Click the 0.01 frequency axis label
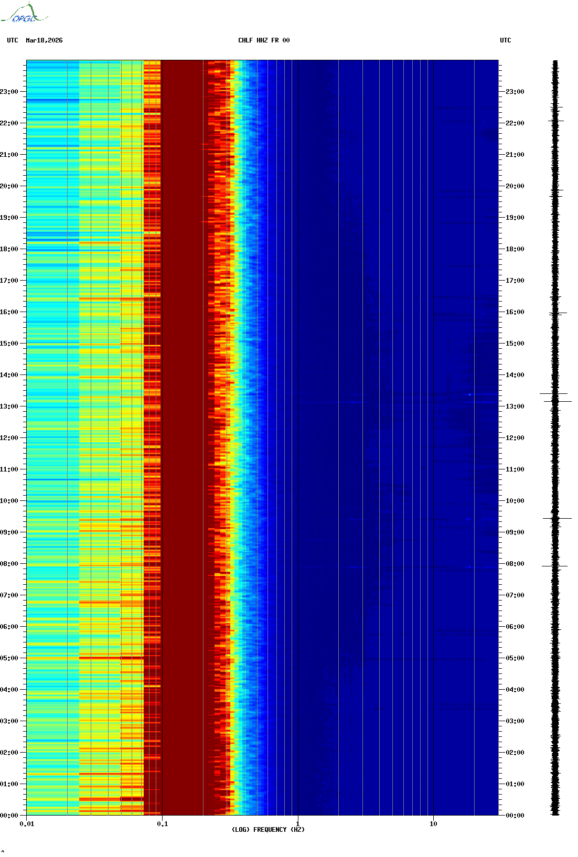Viewport: 578px width, 857px height. [27, 824]
